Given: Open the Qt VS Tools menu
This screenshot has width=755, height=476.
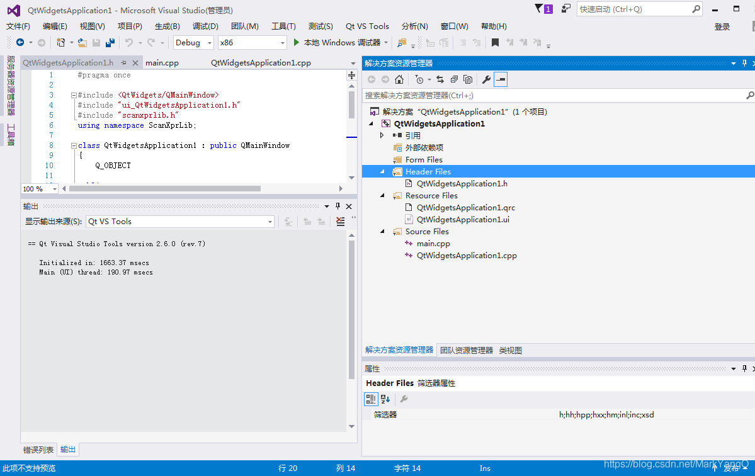Looking at the screenshot, I should click(367, 26).
